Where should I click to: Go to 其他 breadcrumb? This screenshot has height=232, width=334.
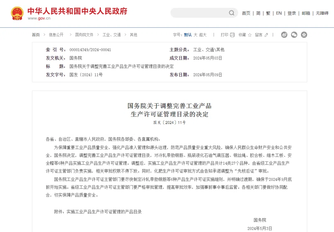pos(134,35)
